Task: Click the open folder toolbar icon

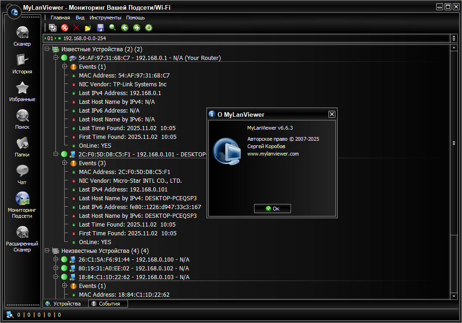Action: point(88,28)
